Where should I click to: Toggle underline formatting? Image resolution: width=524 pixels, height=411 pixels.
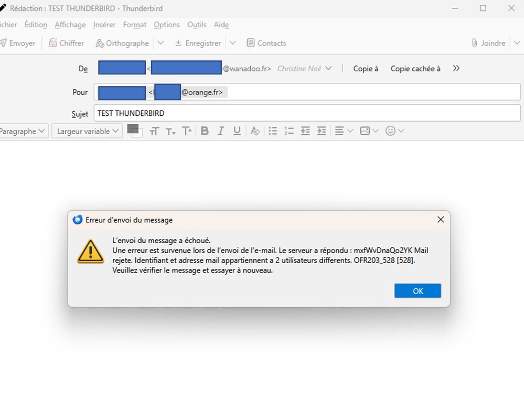[x=237, y=131]
